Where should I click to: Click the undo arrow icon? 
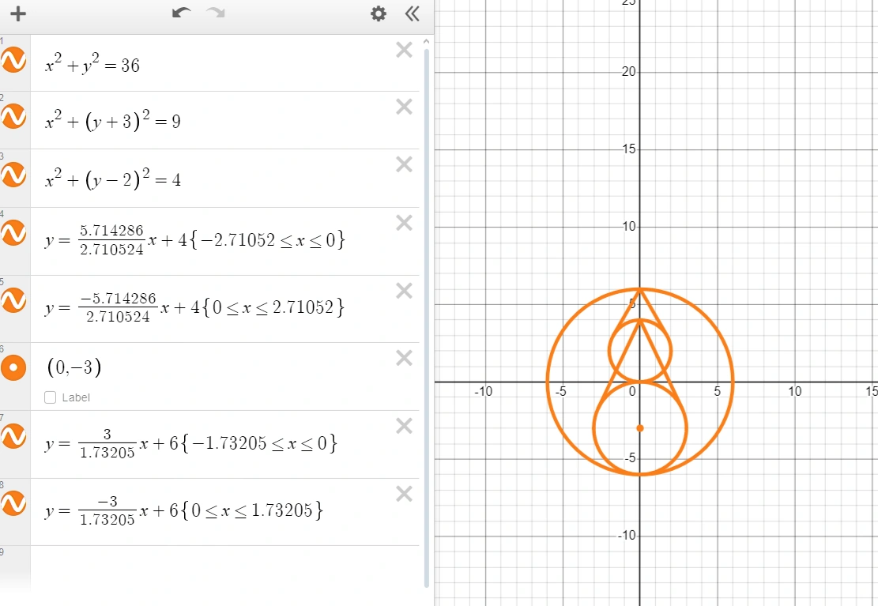181,13
